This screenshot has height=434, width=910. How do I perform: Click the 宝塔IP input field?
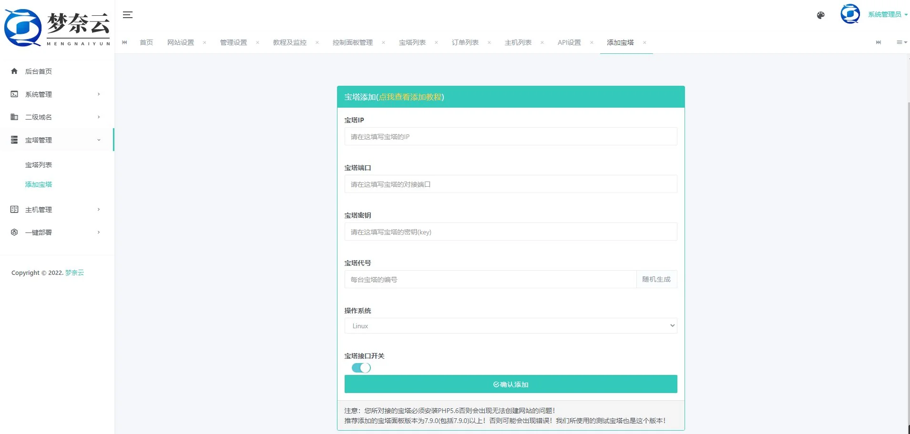click(510, 136)
